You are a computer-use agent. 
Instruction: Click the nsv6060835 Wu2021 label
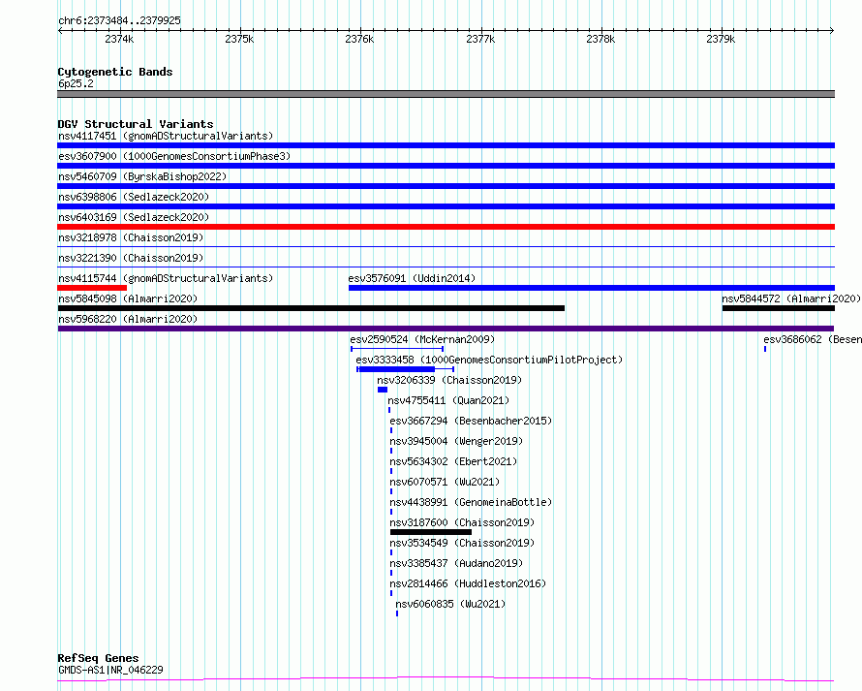coord(450,604)
